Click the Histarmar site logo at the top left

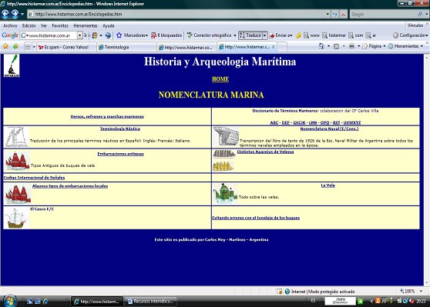point(12,65)
